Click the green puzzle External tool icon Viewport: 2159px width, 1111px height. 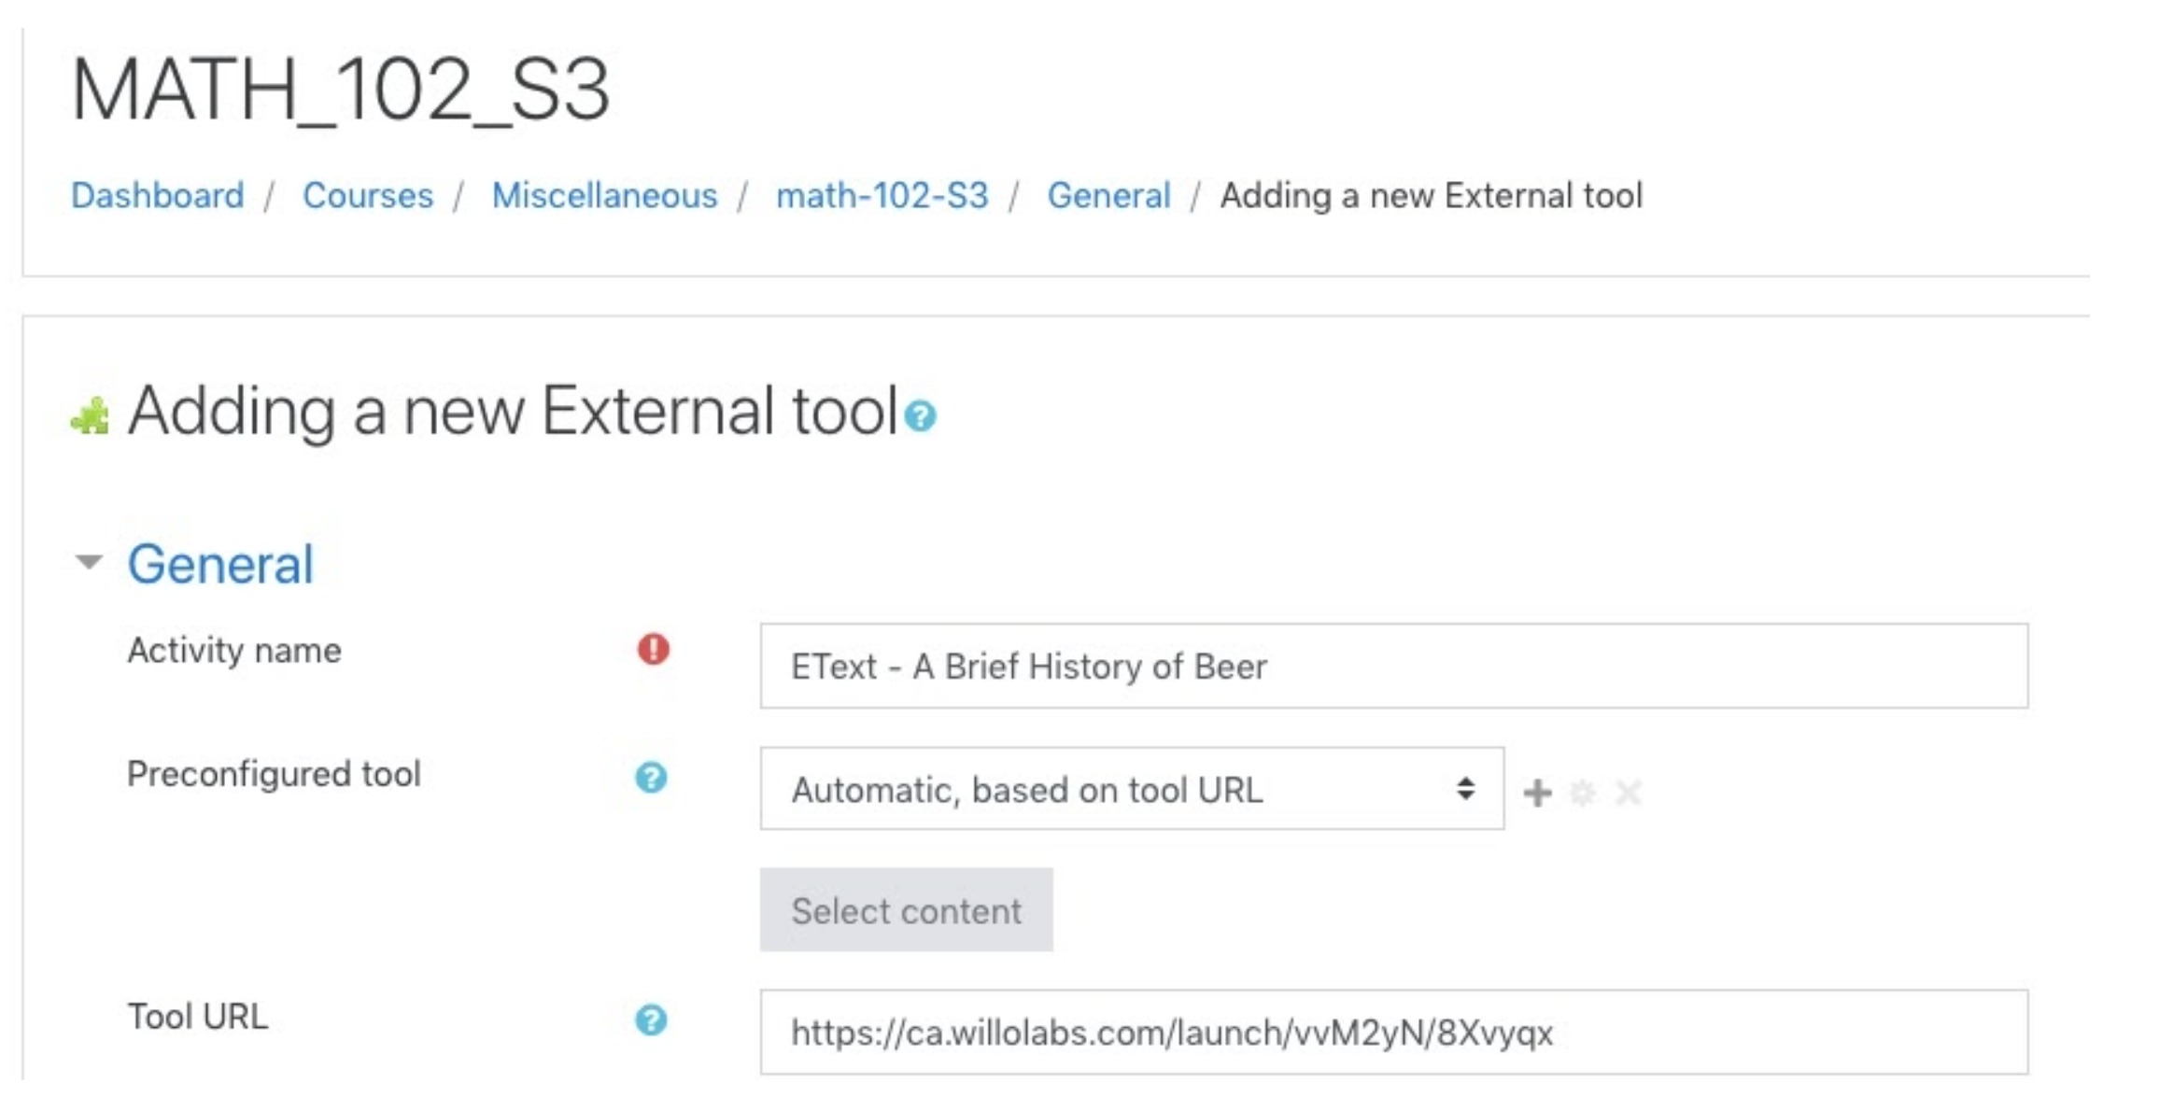click(x=91, y=415)
